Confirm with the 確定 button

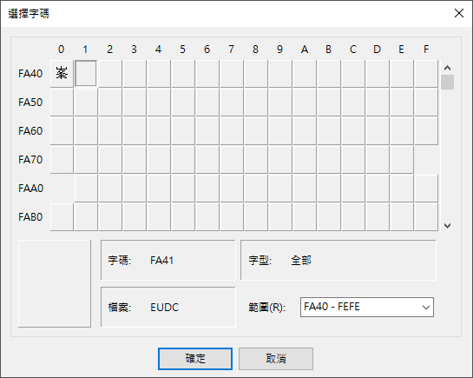pyautogui.click(x=195, y=359)
